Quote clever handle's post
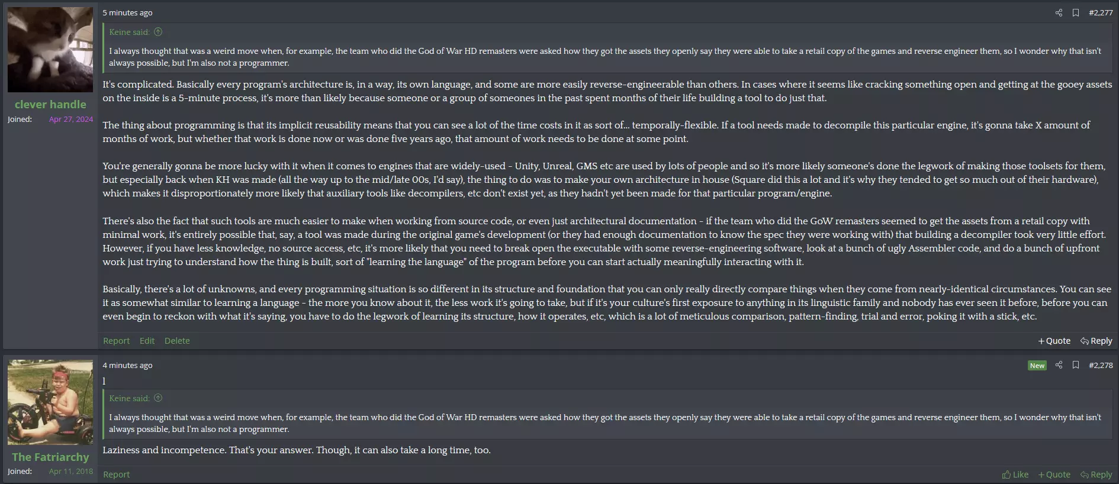 point(1054,341)
